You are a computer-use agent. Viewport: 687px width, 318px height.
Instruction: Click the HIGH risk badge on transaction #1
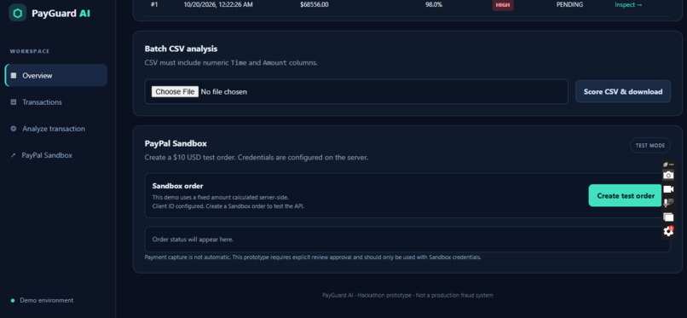[503, 5]
